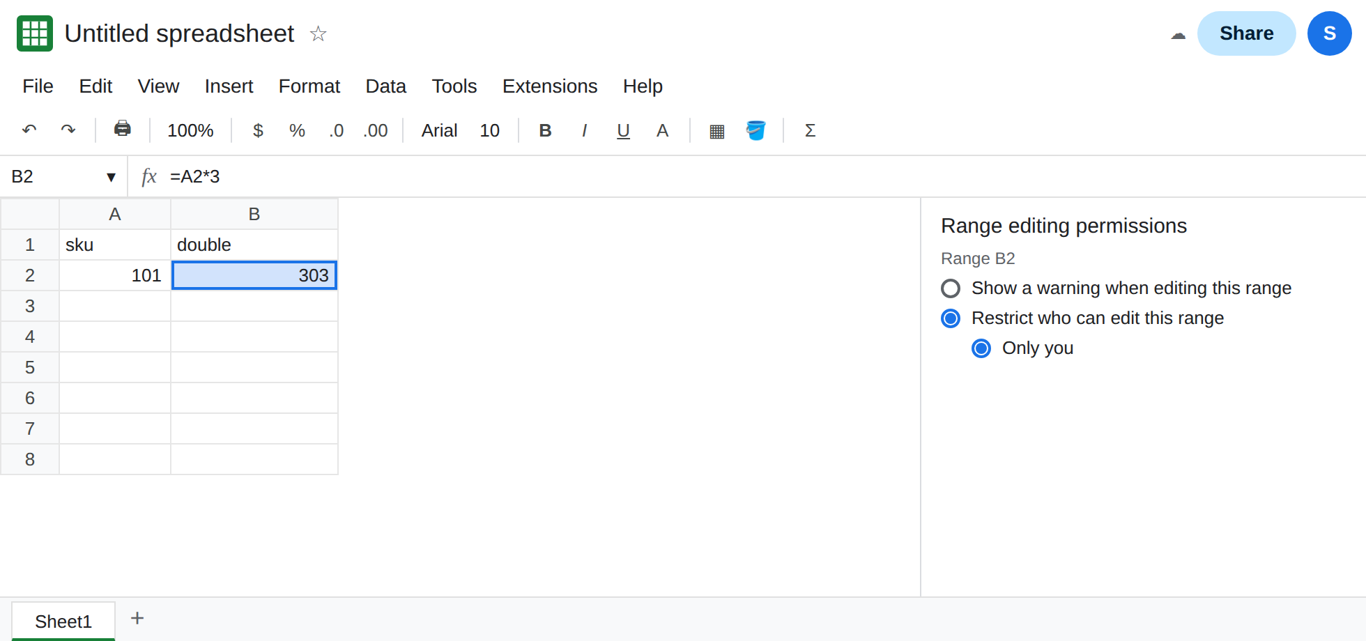Format as currency with dollar sign
The image size is (1366, 641).
pos(258,130)
